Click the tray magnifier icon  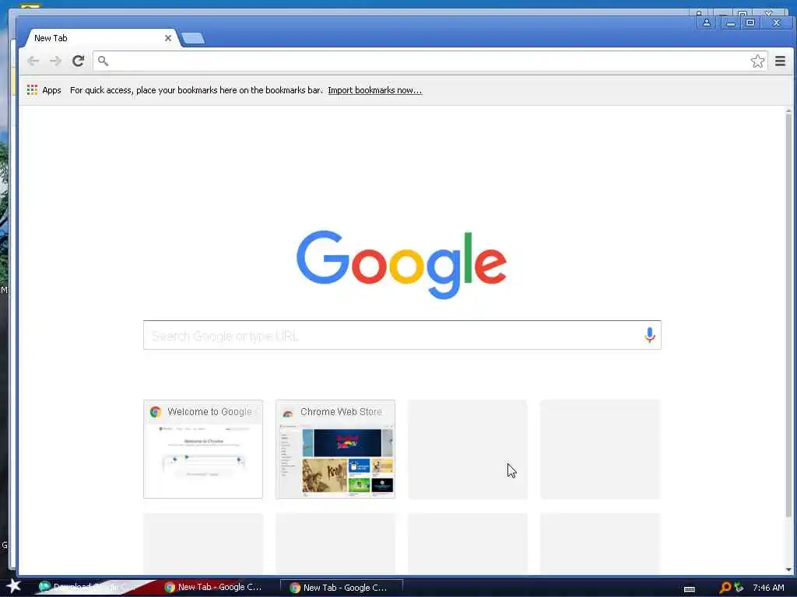click(x=725, y=588)
